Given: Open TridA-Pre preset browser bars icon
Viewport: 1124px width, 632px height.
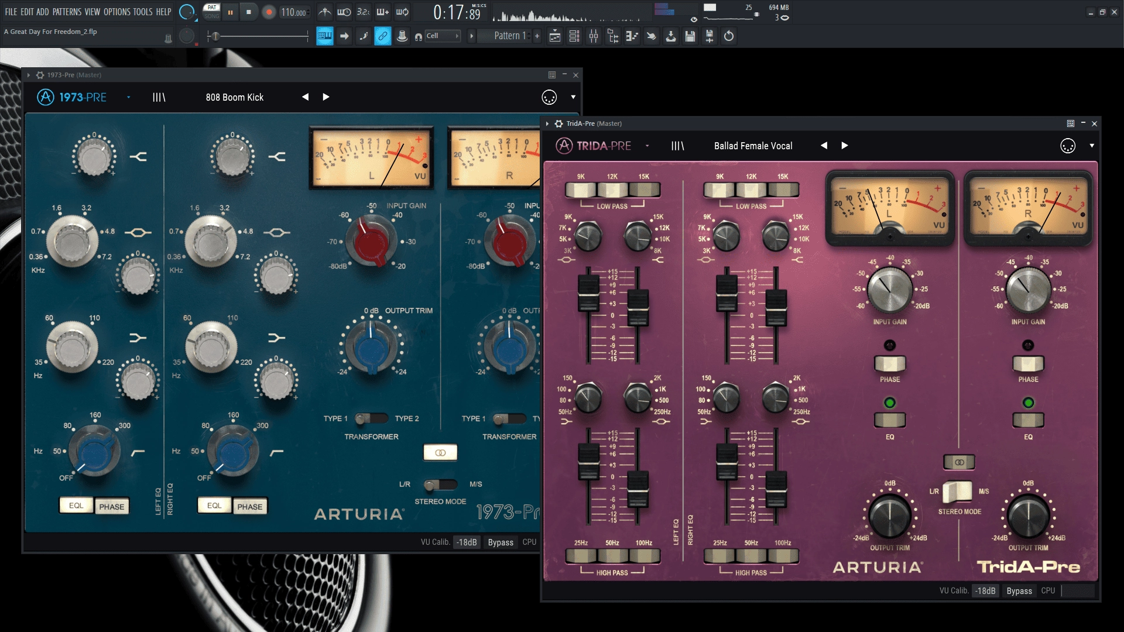Looking at the screenshot, I should pyautogui.click(x=677, y=146).
